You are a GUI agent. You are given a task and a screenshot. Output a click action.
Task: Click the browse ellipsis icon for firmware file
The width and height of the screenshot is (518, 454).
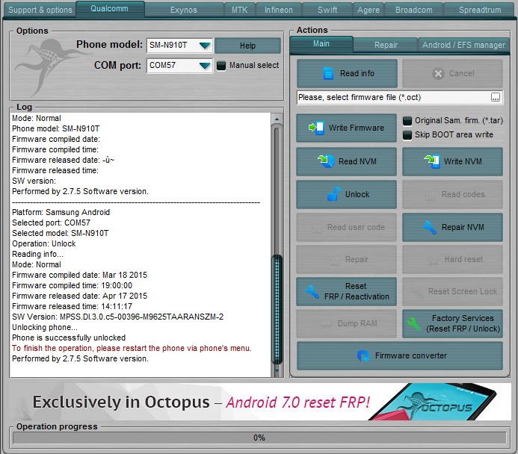tap(496, 97)
